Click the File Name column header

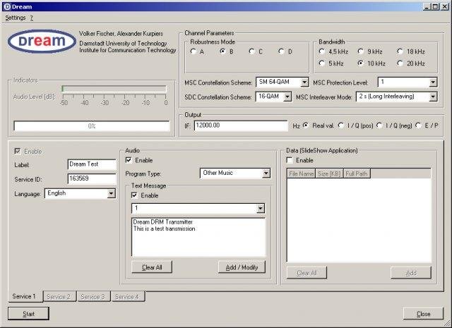[x=302, y=174]
